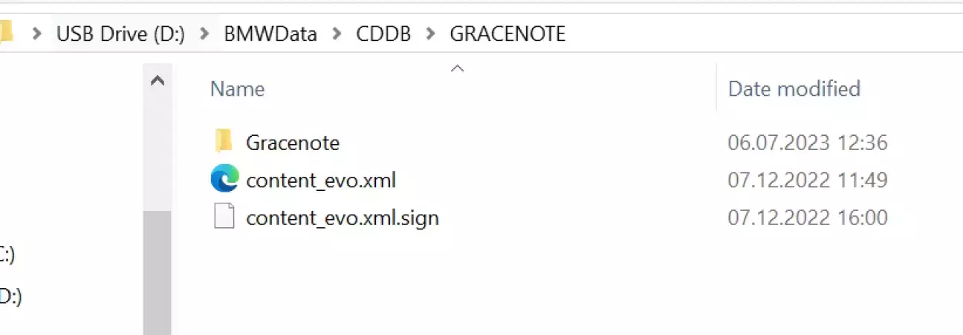The height and width of the screenshot is (335, 963).
Task: Open the chevron between CDDB and GRACENOTE
Action: pyautogui.click(x=431, y=34)
